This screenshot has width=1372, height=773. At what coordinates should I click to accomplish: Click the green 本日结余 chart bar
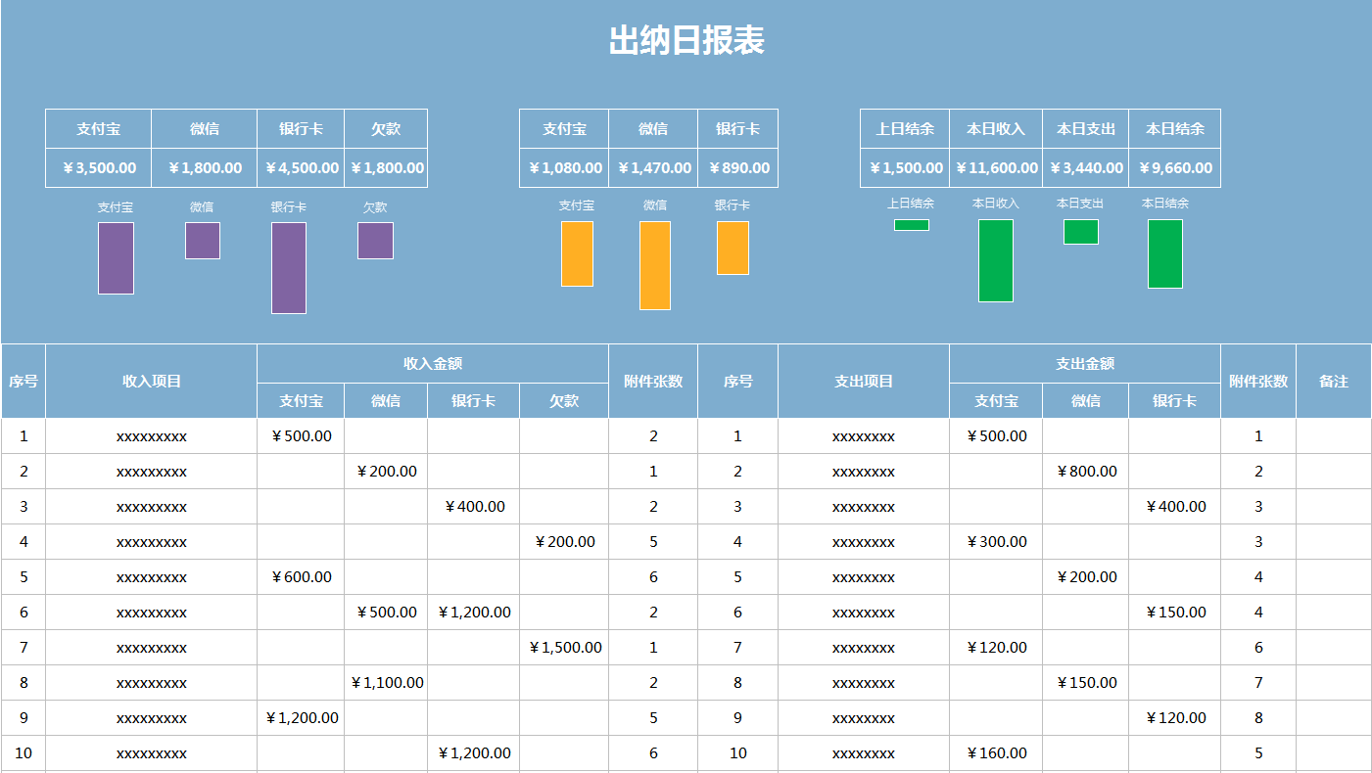[1165, 254]
